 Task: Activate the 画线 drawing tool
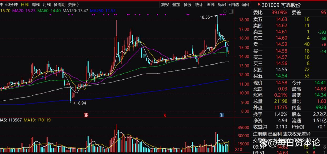[x=211, y=4]
